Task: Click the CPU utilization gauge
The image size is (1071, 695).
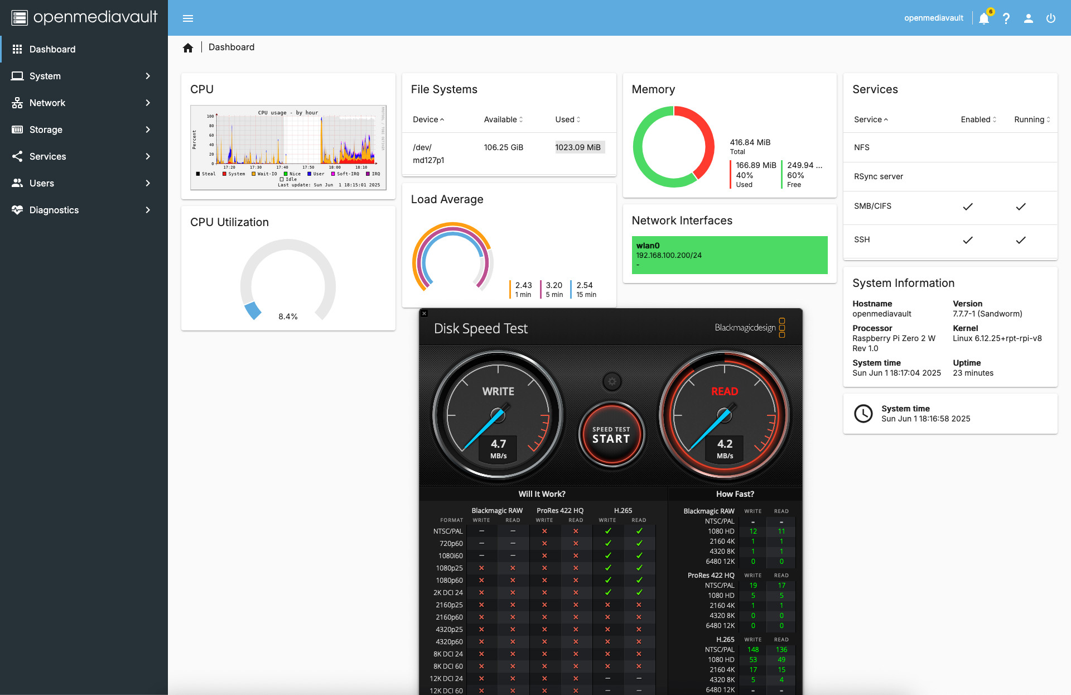Action: 288,281
